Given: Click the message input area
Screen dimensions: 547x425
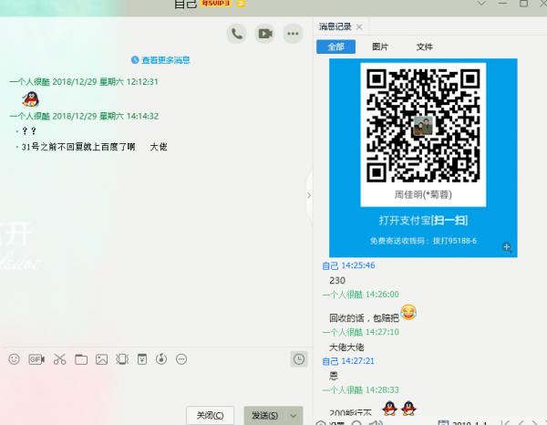Looking at the screenshot, I should click(x=156, y=386).
